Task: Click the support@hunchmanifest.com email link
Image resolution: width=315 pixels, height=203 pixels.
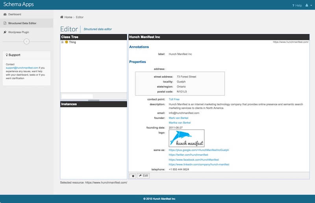Action: click(x=22, y=68)
